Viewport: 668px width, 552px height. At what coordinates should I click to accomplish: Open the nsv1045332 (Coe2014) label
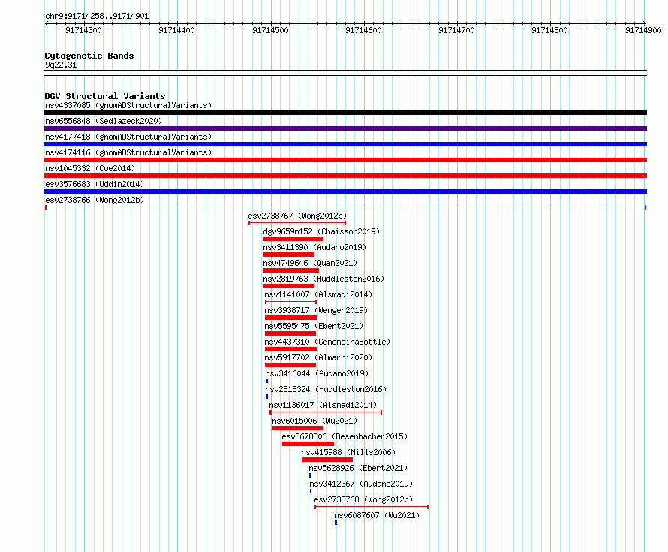(90, 168)
